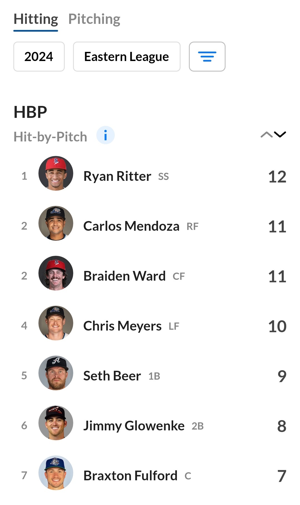Click the down chevron stat switcher

click(280, 135)
